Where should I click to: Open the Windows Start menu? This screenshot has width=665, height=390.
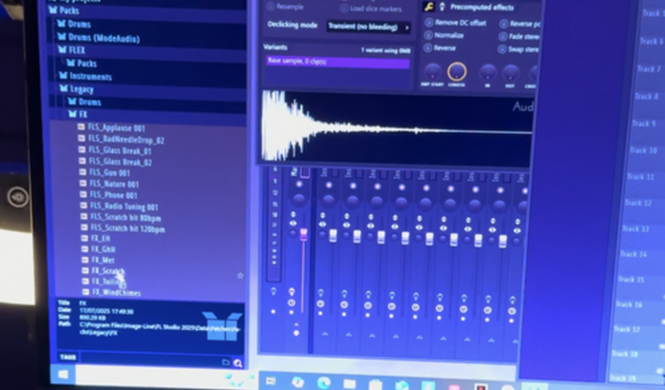click(x=65, y=376)
